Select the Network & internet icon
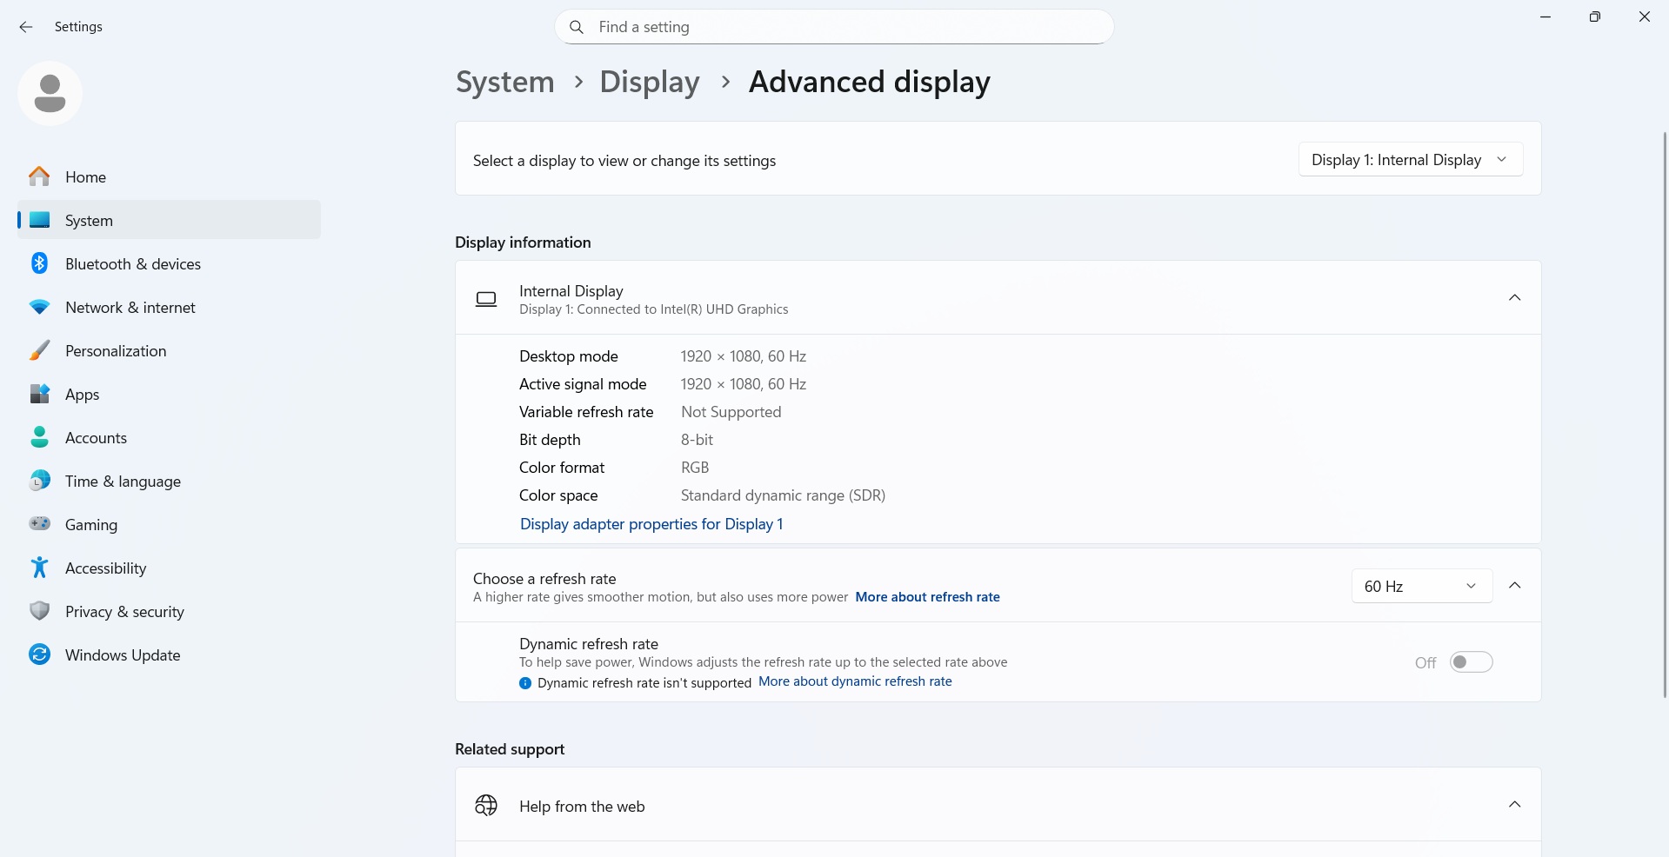The image size is (1669, 857). click(40, 307)
